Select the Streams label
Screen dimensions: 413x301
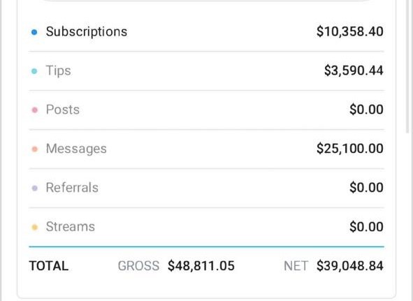[71, 226]
